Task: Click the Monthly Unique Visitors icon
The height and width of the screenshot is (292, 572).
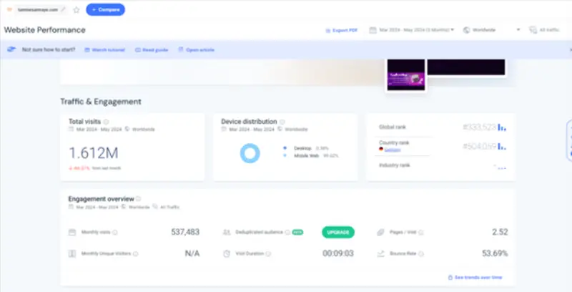Action: coord(72,253)
